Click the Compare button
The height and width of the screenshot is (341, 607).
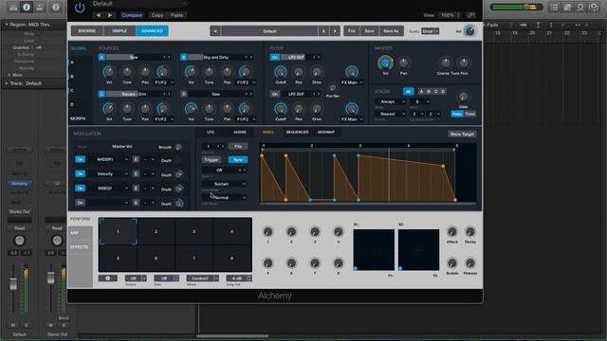132,15
